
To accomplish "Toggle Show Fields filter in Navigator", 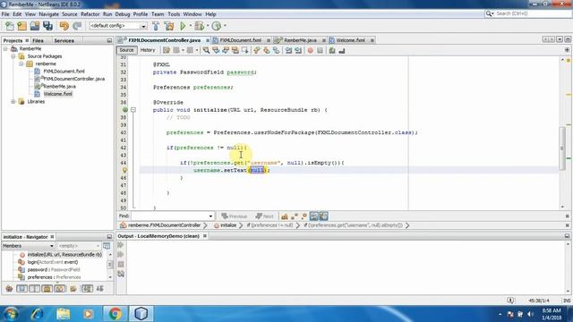I will coord(21,289).
